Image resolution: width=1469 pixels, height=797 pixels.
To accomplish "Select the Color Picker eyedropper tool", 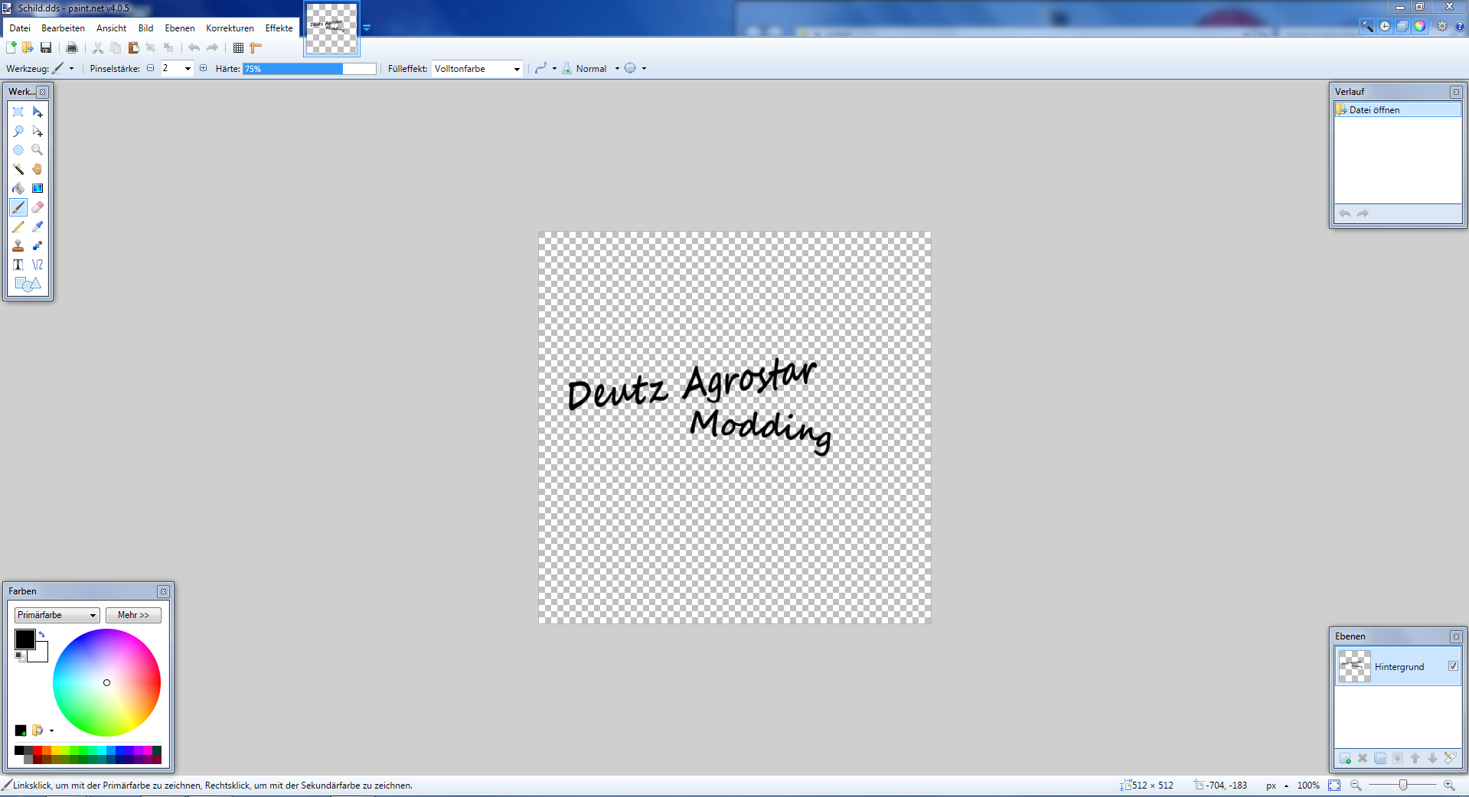I will [x=38, y=226].
